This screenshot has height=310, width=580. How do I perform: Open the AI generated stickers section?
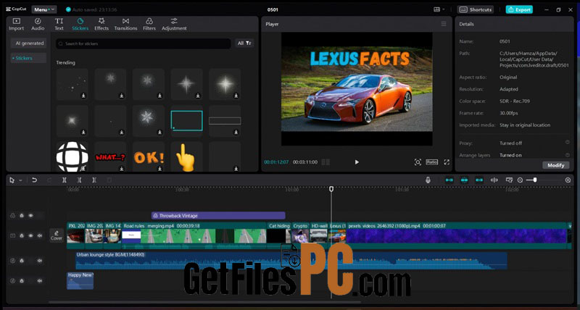[x=28, y=43]
